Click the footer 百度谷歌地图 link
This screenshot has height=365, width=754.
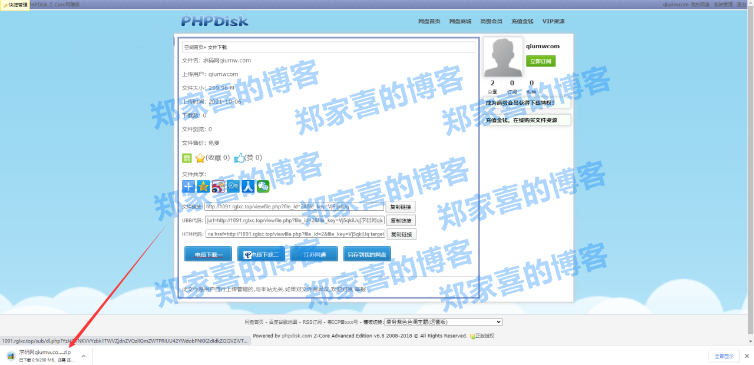point(283,322)
